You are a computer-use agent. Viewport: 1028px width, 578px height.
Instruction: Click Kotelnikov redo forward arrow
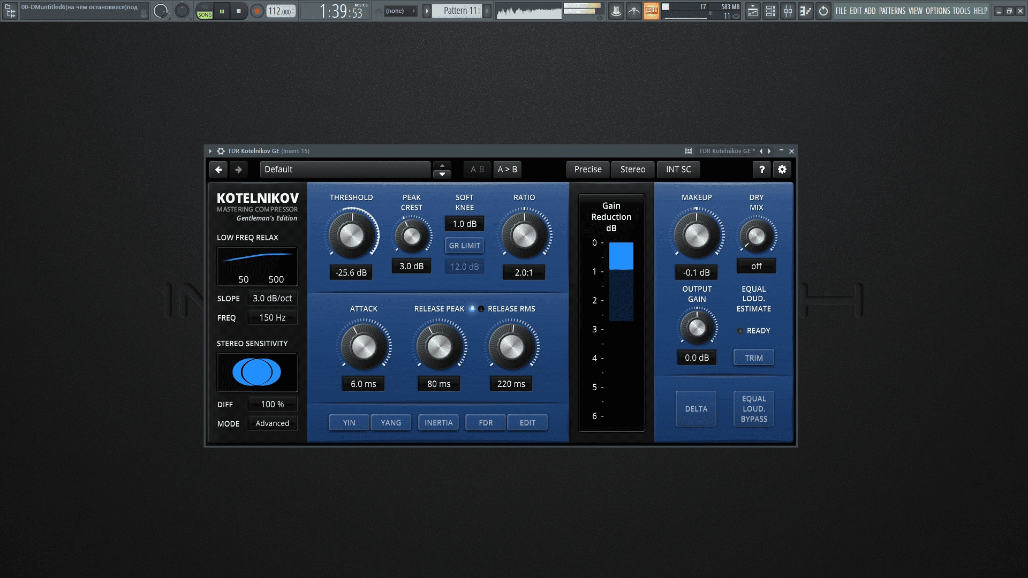click(x=238, y=170)
